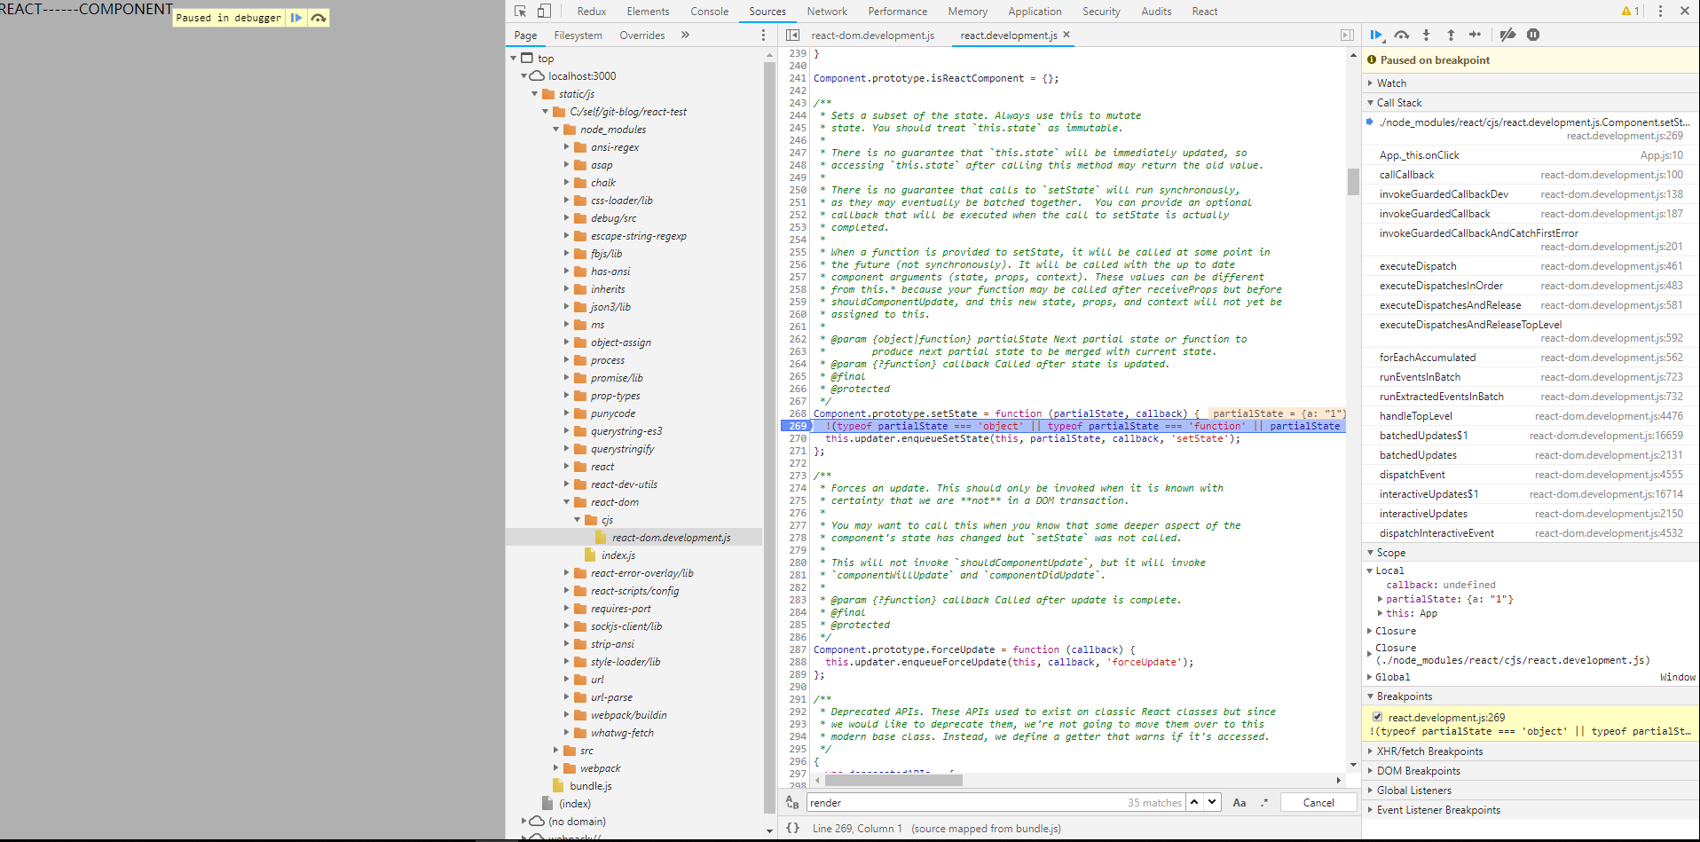Toggle regular expression search option
Screen dimensions: 1700x842
(x=1264, y=803)
